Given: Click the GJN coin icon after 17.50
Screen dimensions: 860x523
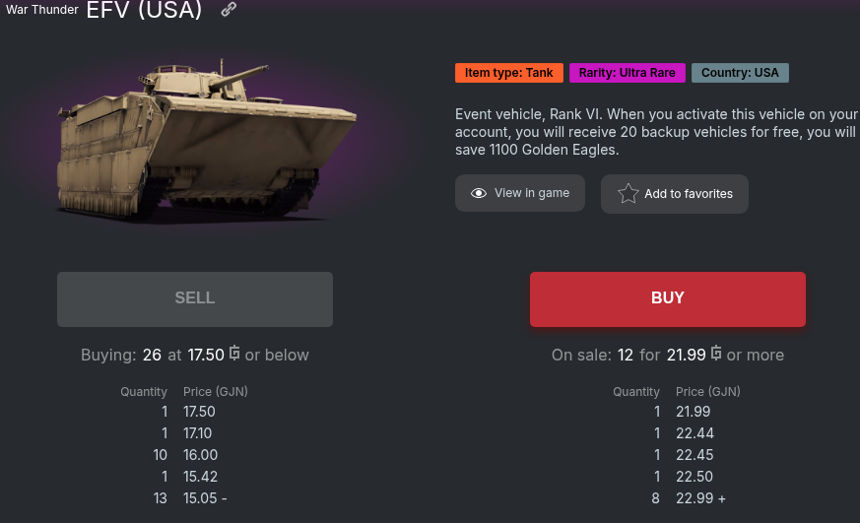Looking at the screenshot, I should (x=234, y=354).
